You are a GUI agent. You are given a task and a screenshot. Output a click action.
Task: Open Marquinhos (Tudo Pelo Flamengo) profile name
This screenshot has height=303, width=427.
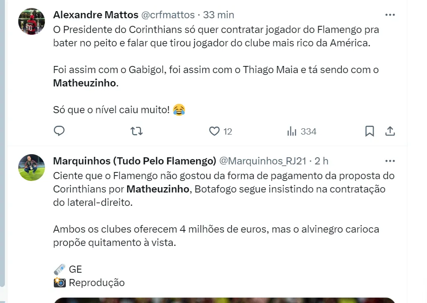[x=135, y=161]
